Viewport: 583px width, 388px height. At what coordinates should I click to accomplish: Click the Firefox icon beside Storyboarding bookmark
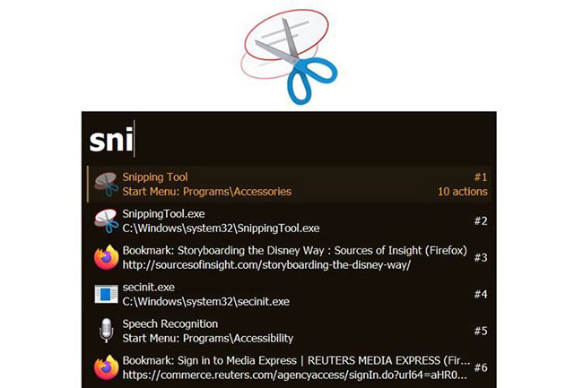click(x=107, y=257)
